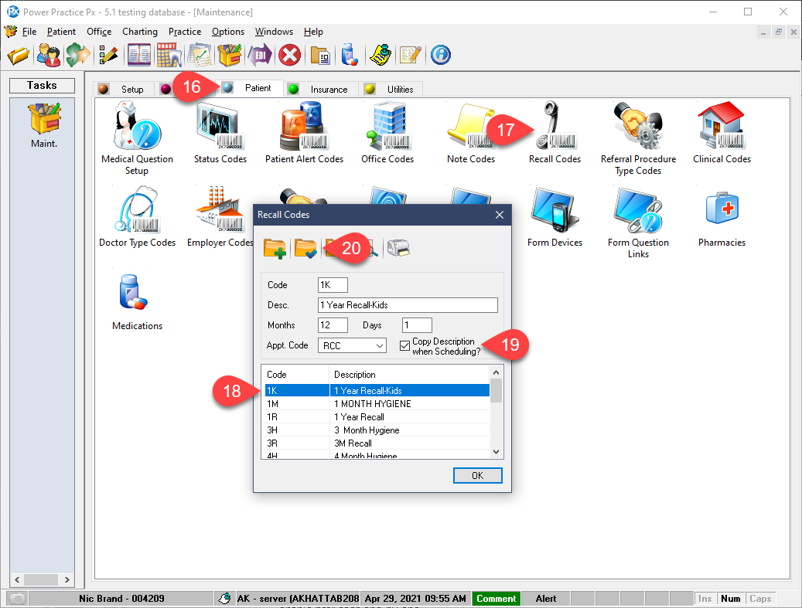Switch to the Setup tab

point(123,89)
